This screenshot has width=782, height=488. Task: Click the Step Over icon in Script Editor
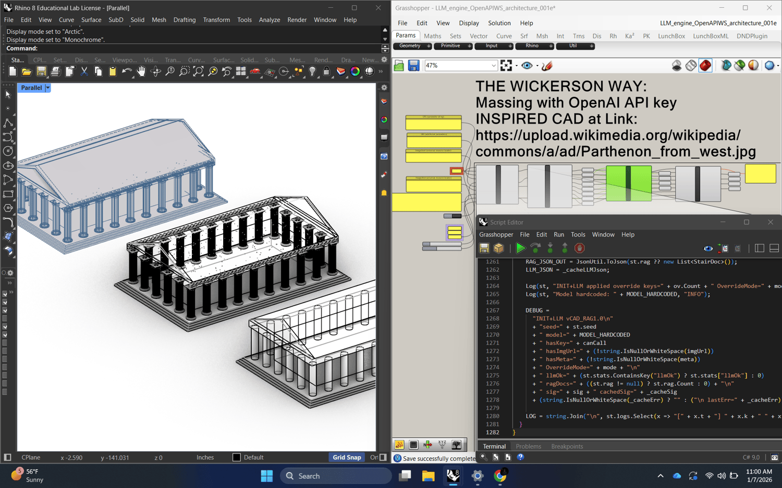[535, 248]
